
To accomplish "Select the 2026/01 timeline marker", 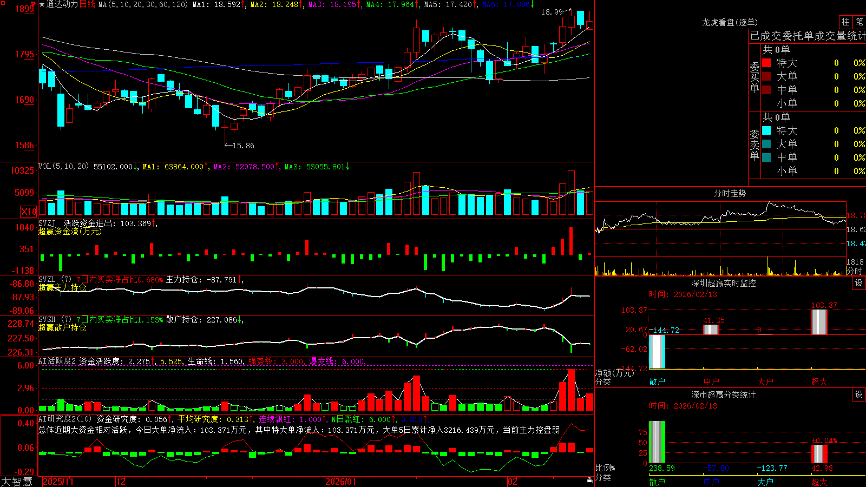I will 341,482.
